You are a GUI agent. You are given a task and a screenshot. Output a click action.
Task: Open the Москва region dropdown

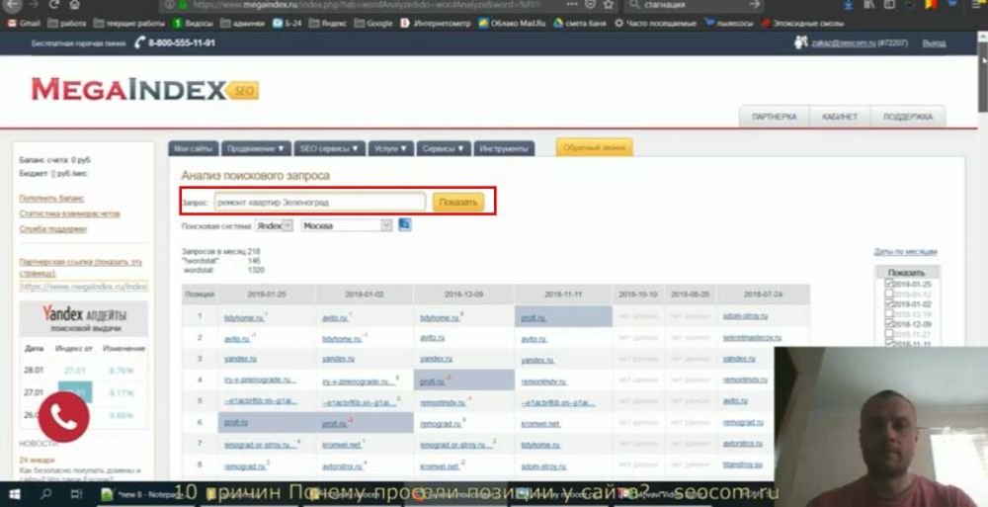[346, 225]
